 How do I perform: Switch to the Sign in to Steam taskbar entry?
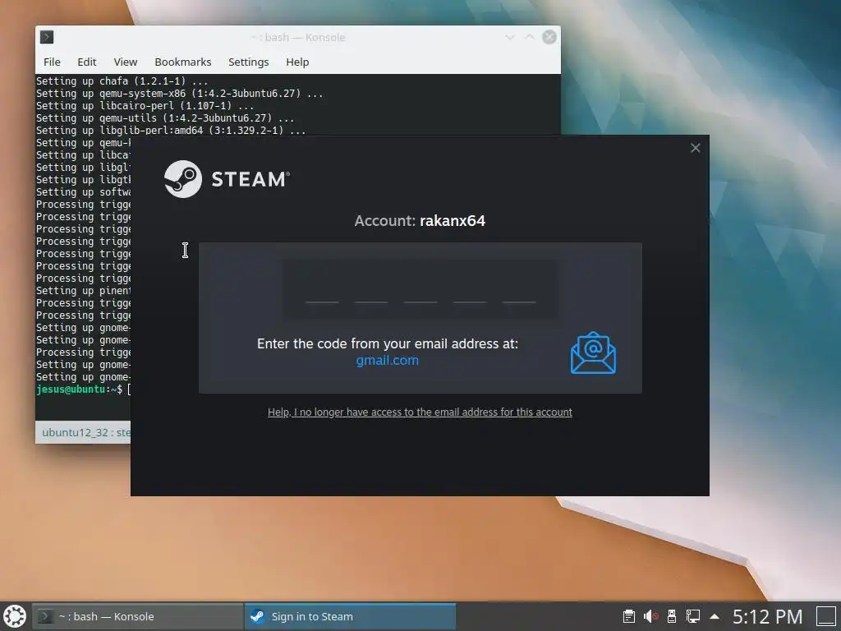(x=350, y=616)
